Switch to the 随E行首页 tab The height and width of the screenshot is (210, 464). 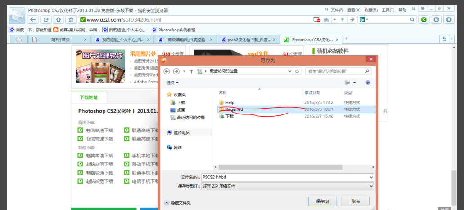(59, 39)
